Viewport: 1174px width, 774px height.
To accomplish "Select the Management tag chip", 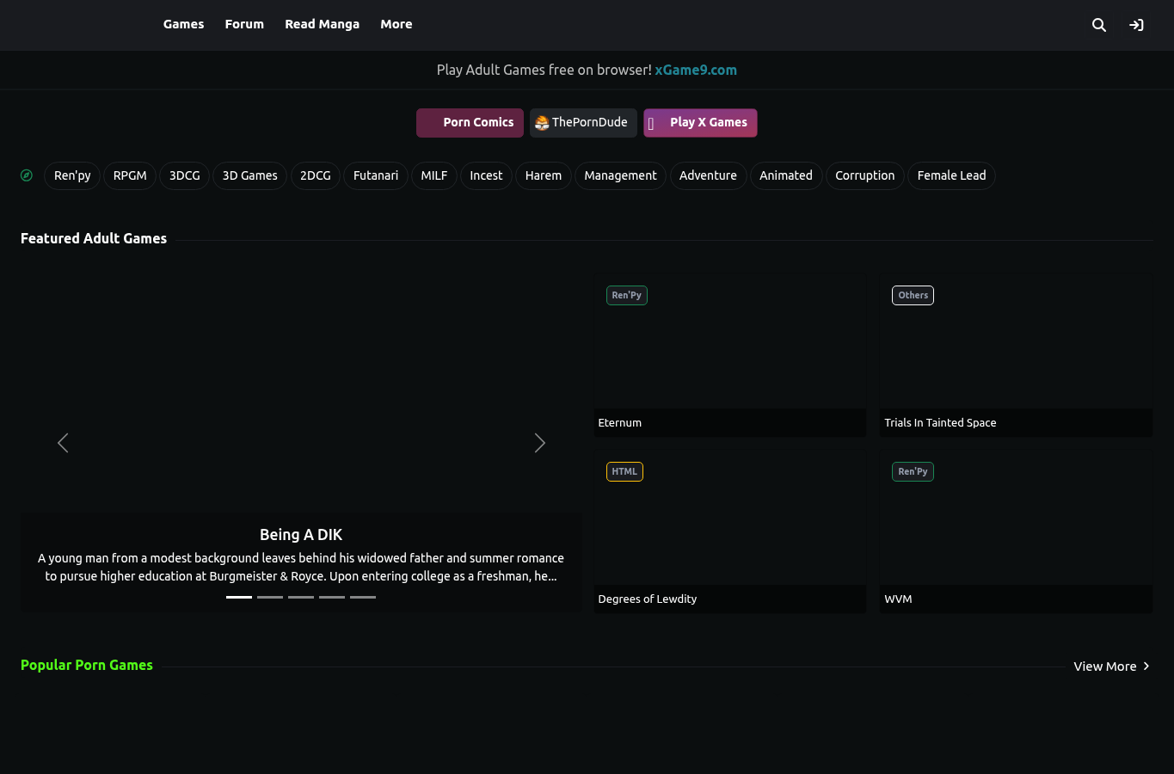I will [620, 175].
